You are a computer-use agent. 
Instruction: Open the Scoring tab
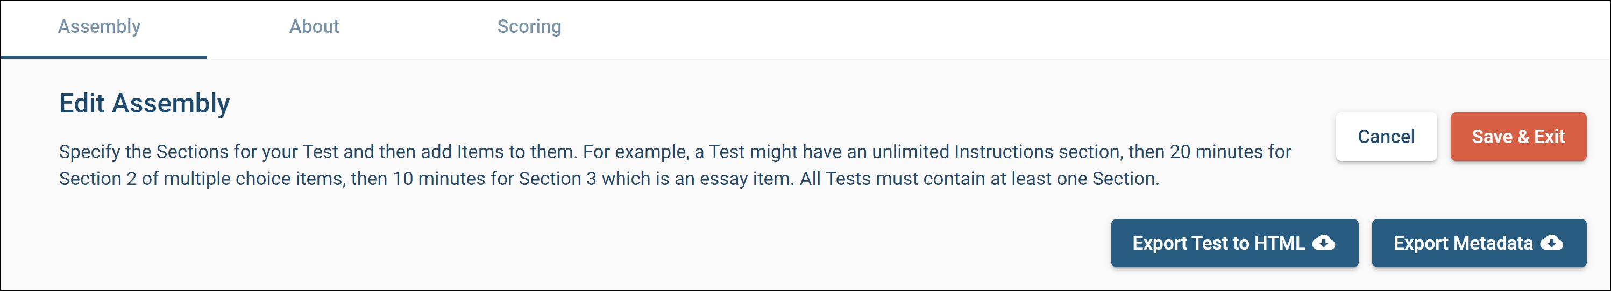[x=529, y=26]
